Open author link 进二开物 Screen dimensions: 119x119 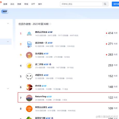coord(39,64)
